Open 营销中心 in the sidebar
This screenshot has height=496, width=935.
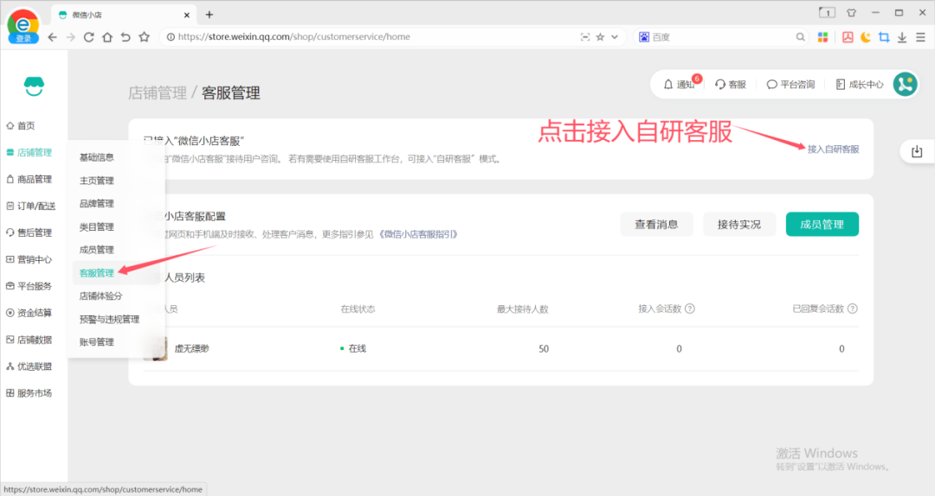29,259
